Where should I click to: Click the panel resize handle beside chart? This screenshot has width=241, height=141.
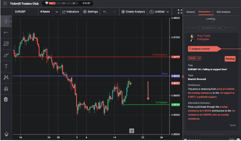click(x=182, y=76)
